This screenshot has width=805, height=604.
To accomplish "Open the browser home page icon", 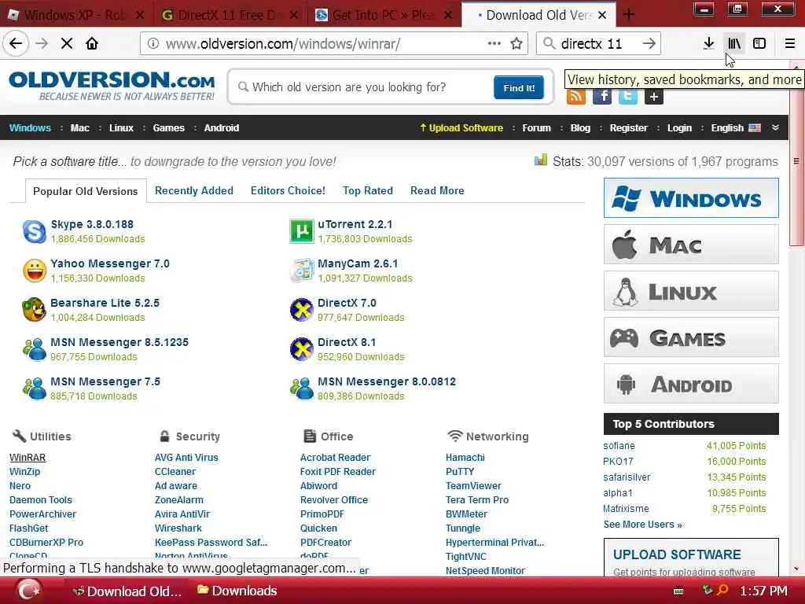I will [x=92, y=44].
